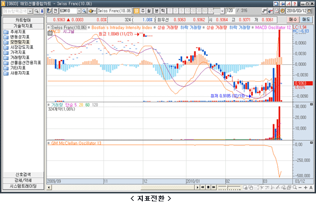Click the chart layout save icon

pos(277,11)
